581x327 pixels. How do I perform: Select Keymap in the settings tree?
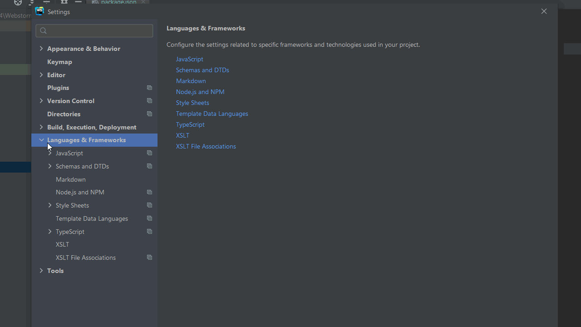59,62
